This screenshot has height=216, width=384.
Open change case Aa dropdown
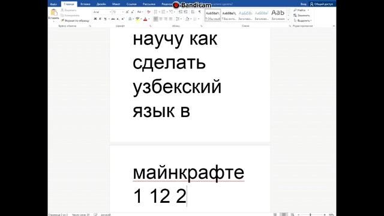(x=140, y=12)
